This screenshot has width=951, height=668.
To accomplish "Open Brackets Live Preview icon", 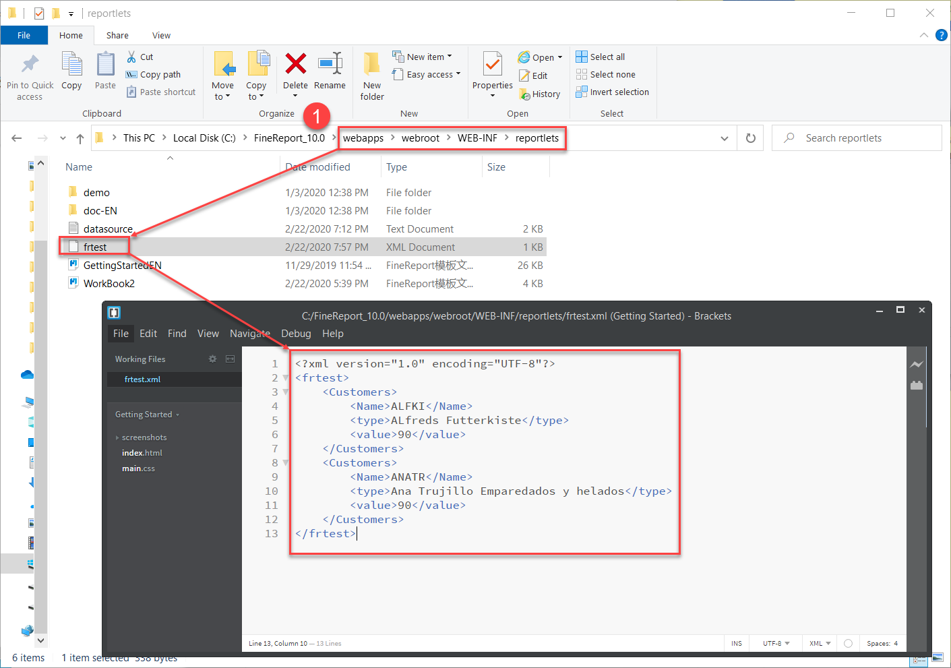I will click(x=917, y=364).
